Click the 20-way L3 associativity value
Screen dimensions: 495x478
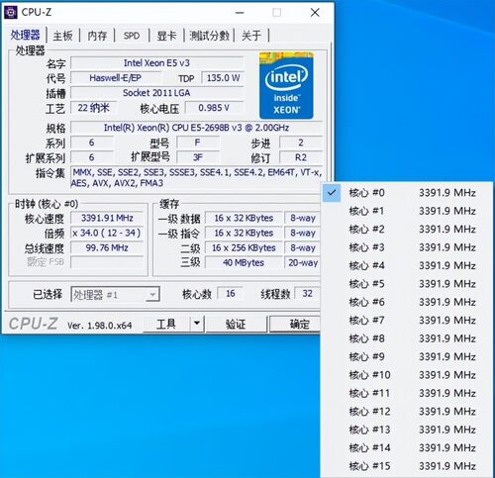coord(303,262)
